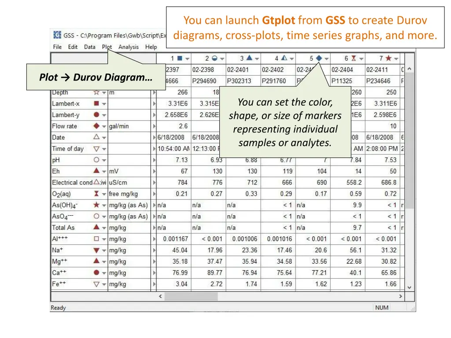Click the GSS application icon in title bar
The height and width of the screenshot is (338, 451).
tap(57, 35)
